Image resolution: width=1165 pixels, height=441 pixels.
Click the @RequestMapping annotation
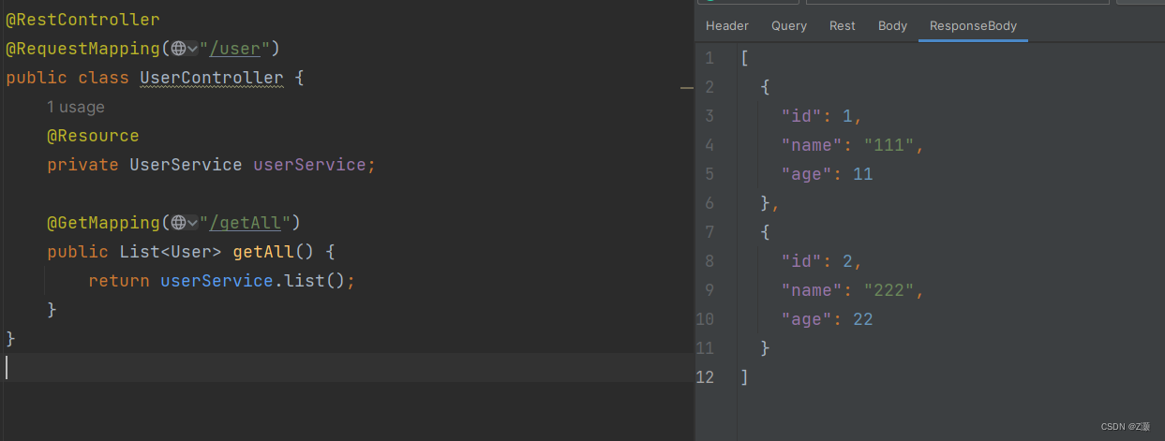click(82, 49)
